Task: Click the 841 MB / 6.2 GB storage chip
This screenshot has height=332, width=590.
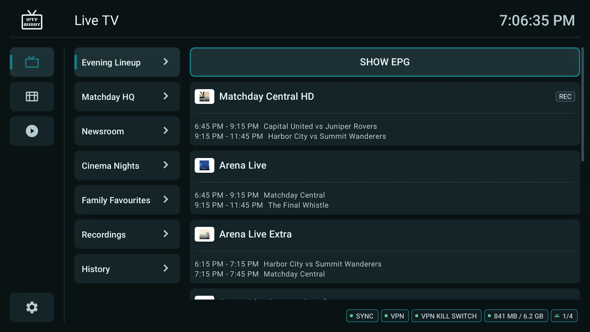Action: pos(516,316)
